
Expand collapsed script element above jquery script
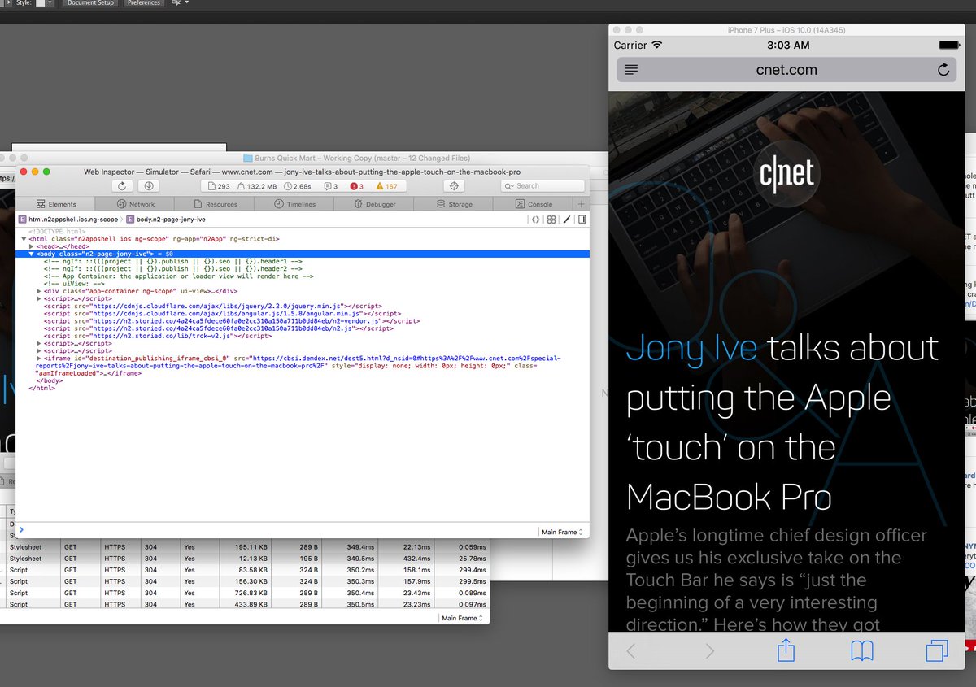(39, 298)
